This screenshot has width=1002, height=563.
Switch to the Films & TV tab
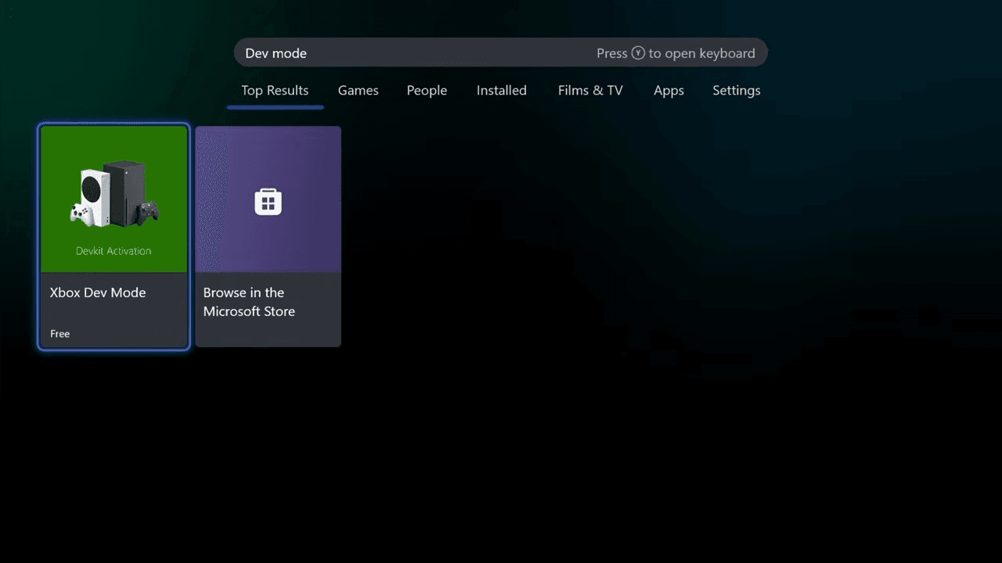click(x=590, y=91)
